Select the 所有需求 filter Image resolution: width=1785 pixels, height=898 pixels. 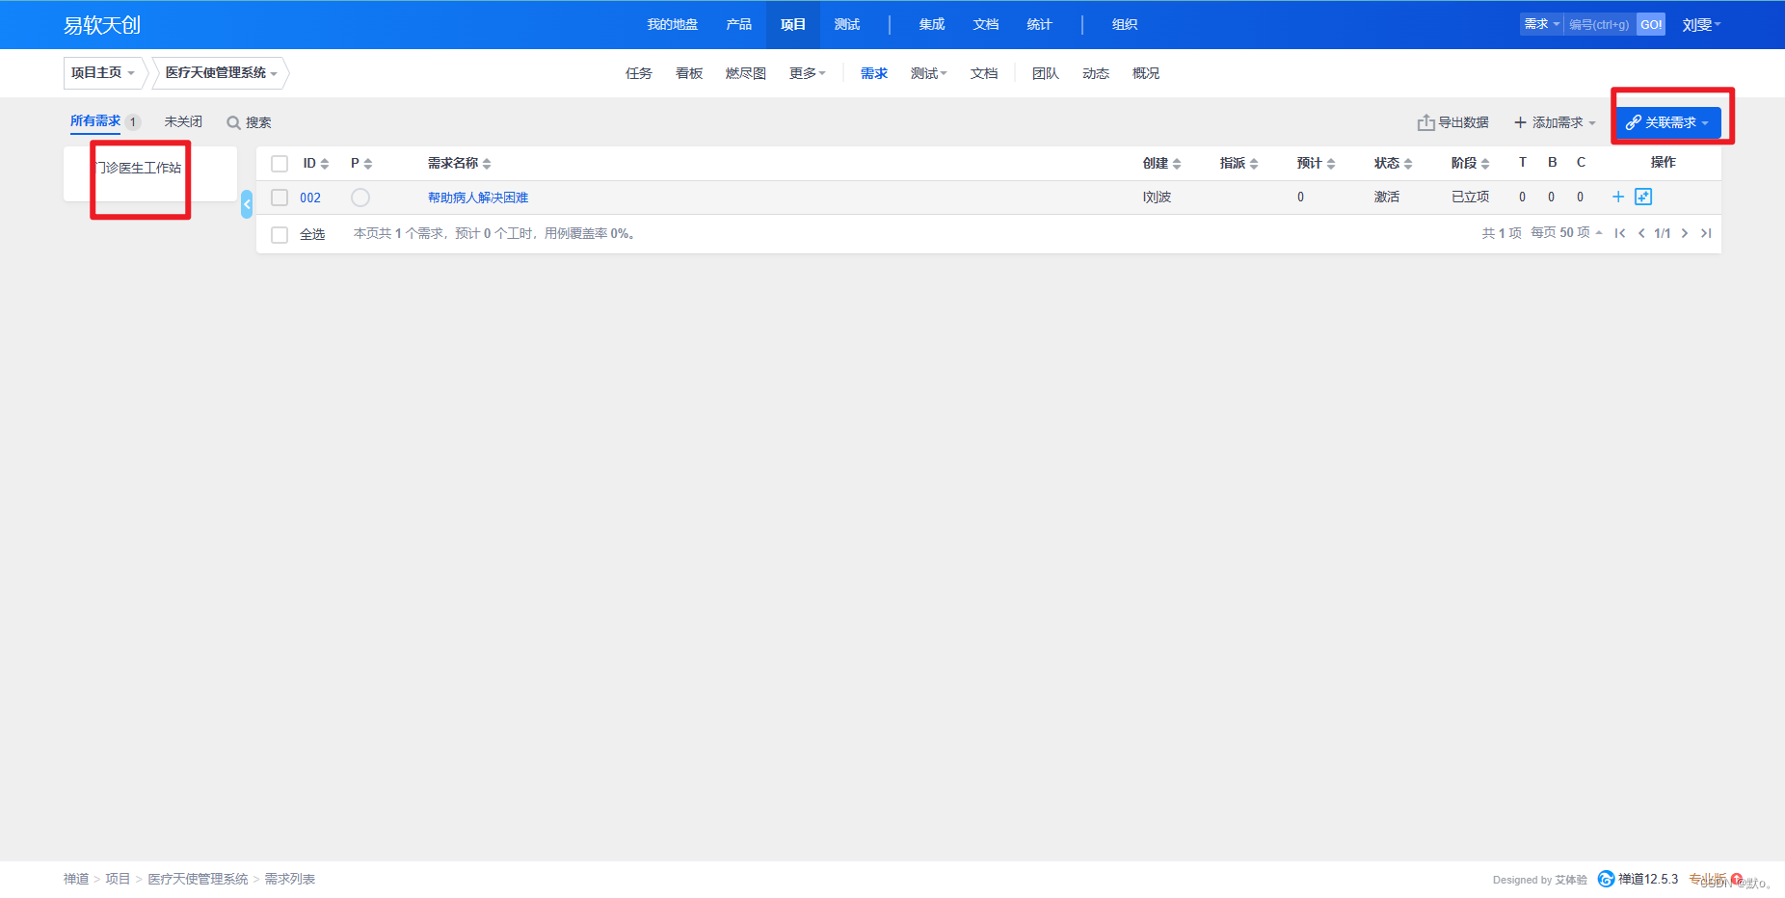[x=95, y=121]
